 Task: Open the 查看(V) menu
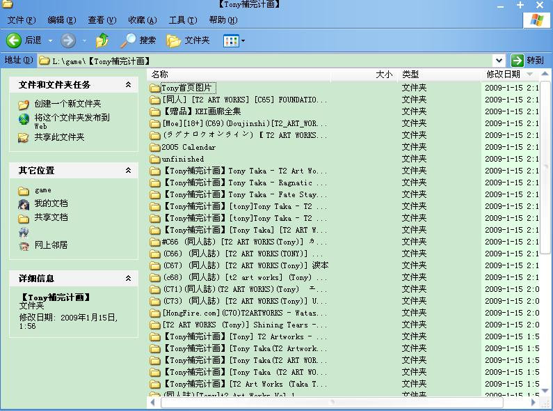(x=102, y=20)
